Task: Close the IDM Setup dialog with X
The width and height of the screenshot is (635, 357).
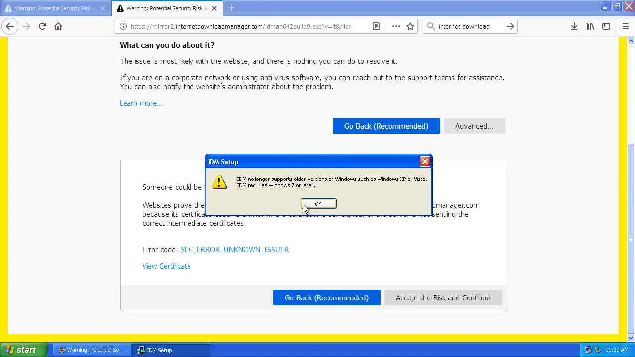Action: click(425, 162)
